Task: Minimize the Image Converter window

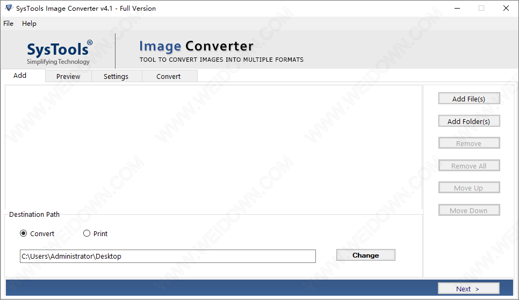Action: point(457,8)
